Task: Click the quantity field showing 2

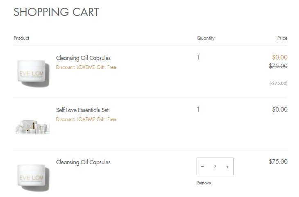Action: click(215, 167)
